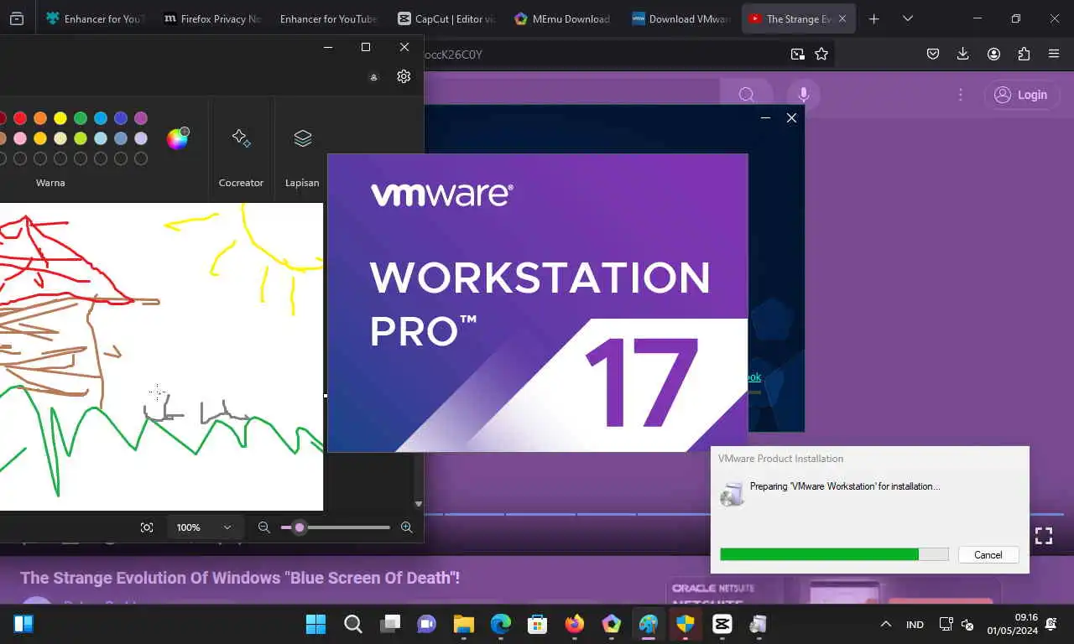Viewport: 1074px width, 644px height.
Task: Switch to the Firefox Privacy Notice tab
Action: coord(211,18)
